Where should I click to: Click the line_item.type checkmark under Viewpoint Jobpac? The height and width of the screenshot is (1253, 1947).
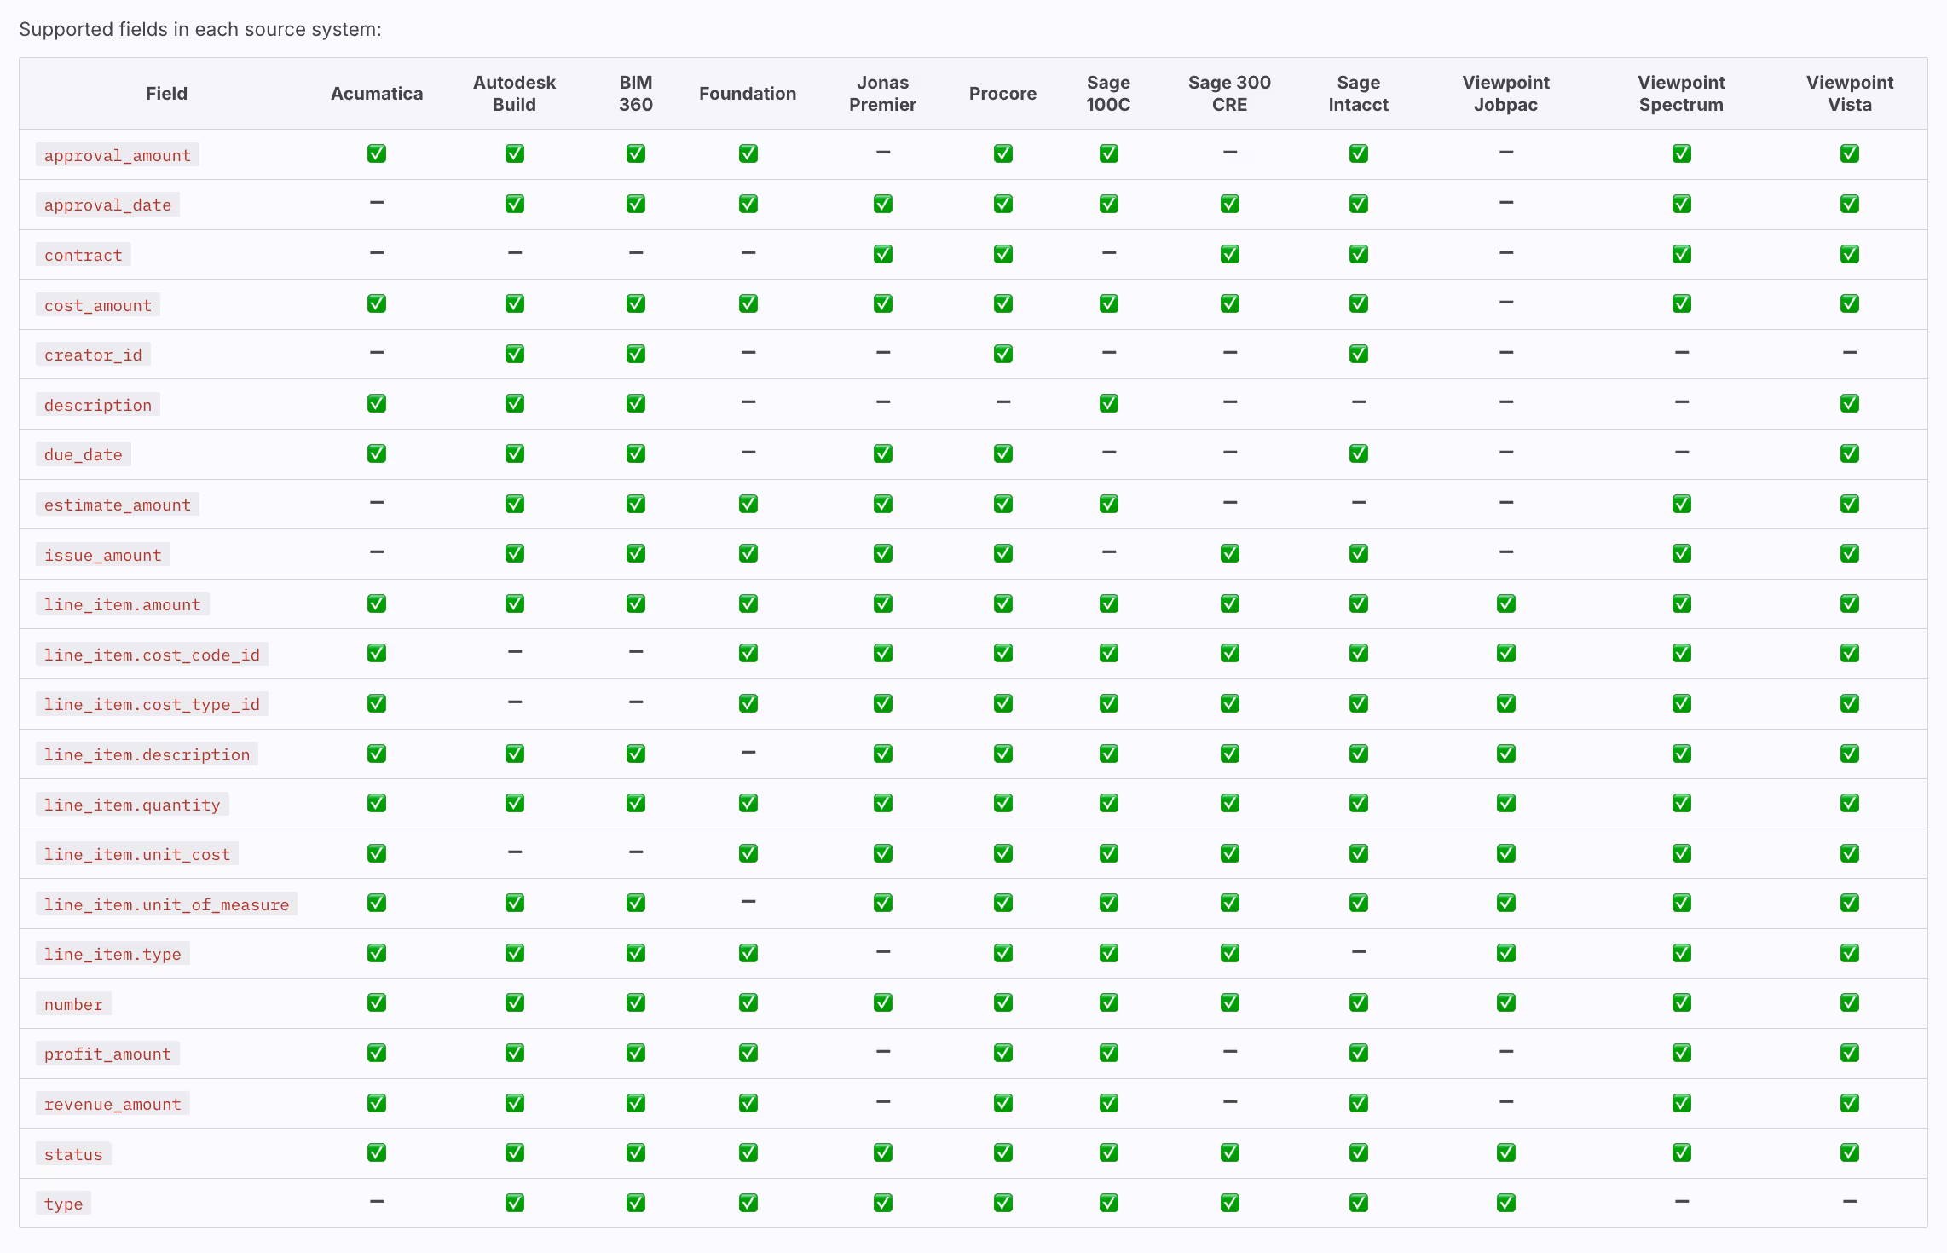(1506, 953)
